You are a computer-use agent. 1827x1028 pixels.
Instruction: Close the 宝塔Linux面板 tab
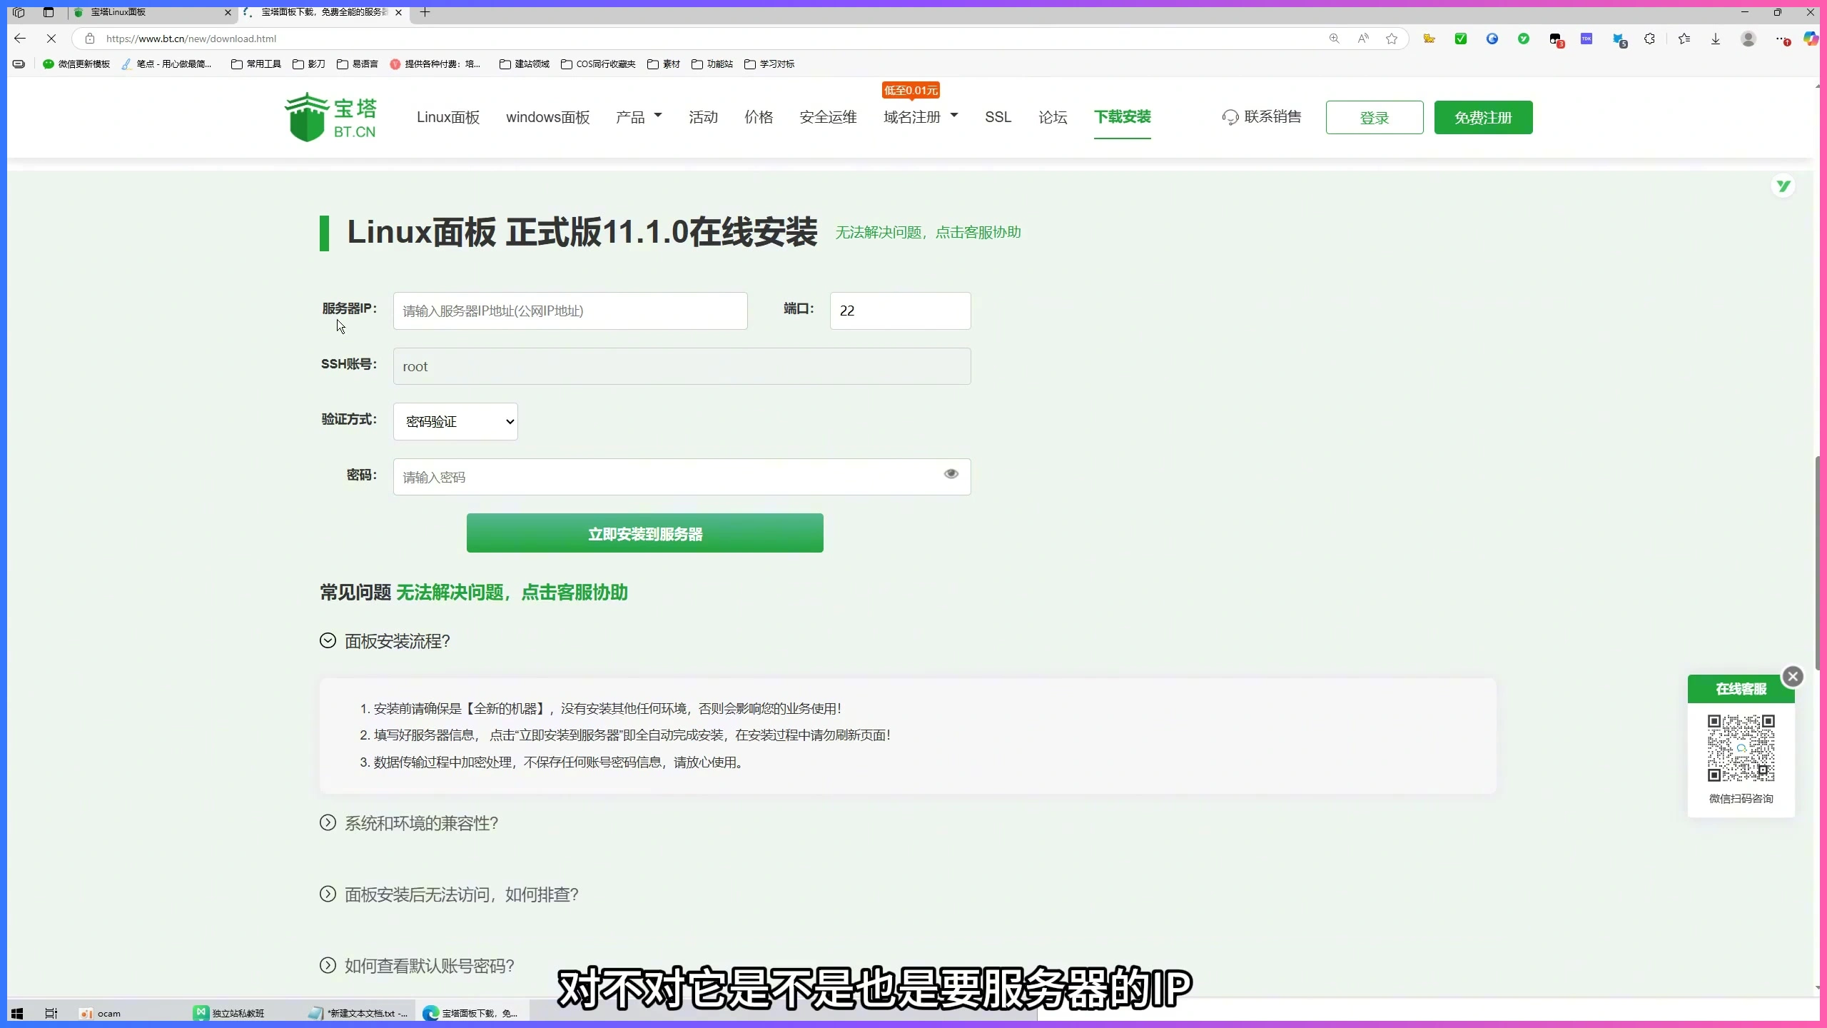[228, 12]
